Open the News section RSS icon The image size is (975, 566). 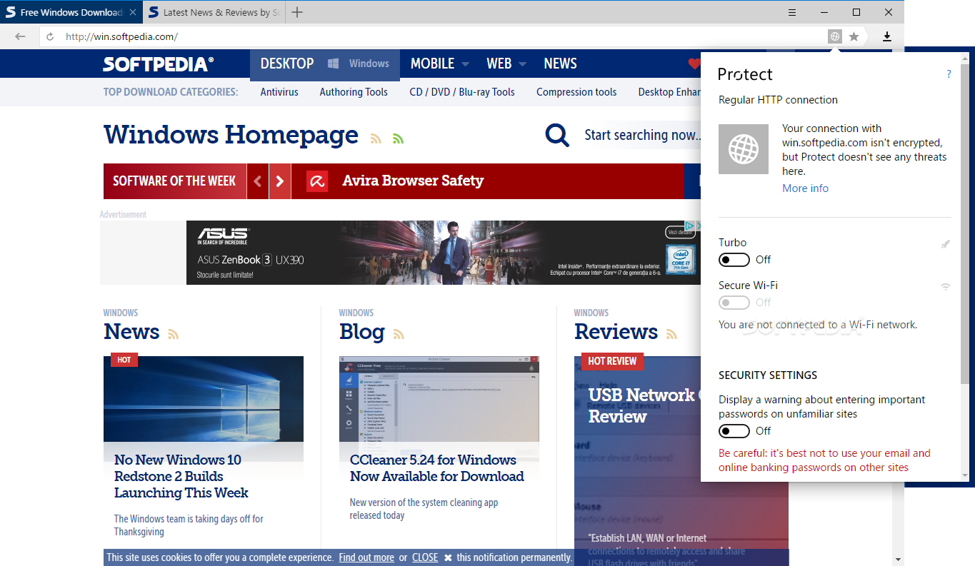(173, 334)
